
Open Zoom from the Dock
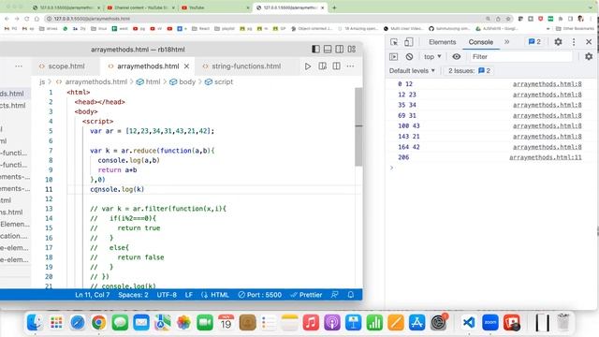tap(490, 323)
